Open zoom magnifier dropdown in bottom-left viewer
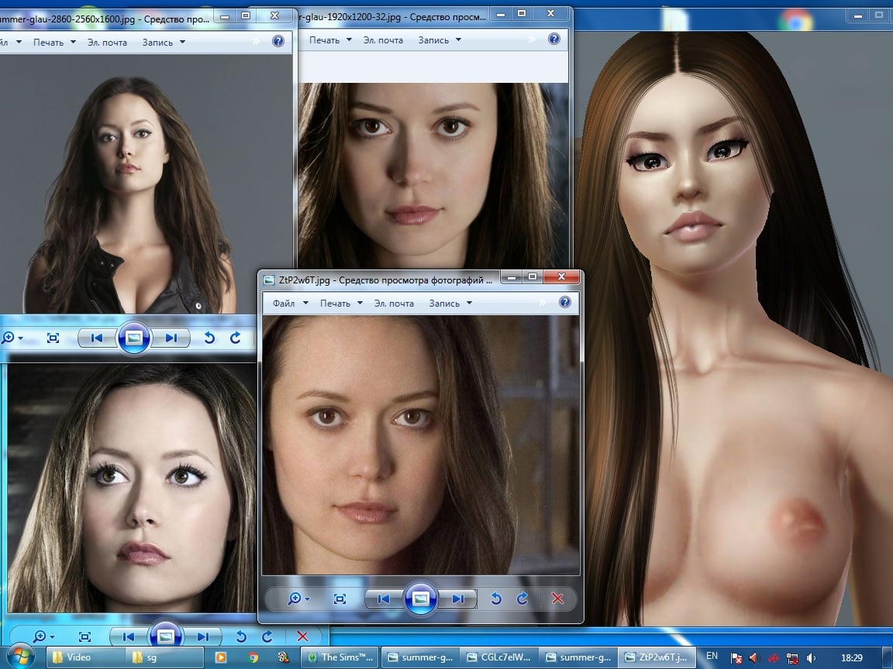The width and height of the screenshot is (893, 669). click(x=44, y=636)
